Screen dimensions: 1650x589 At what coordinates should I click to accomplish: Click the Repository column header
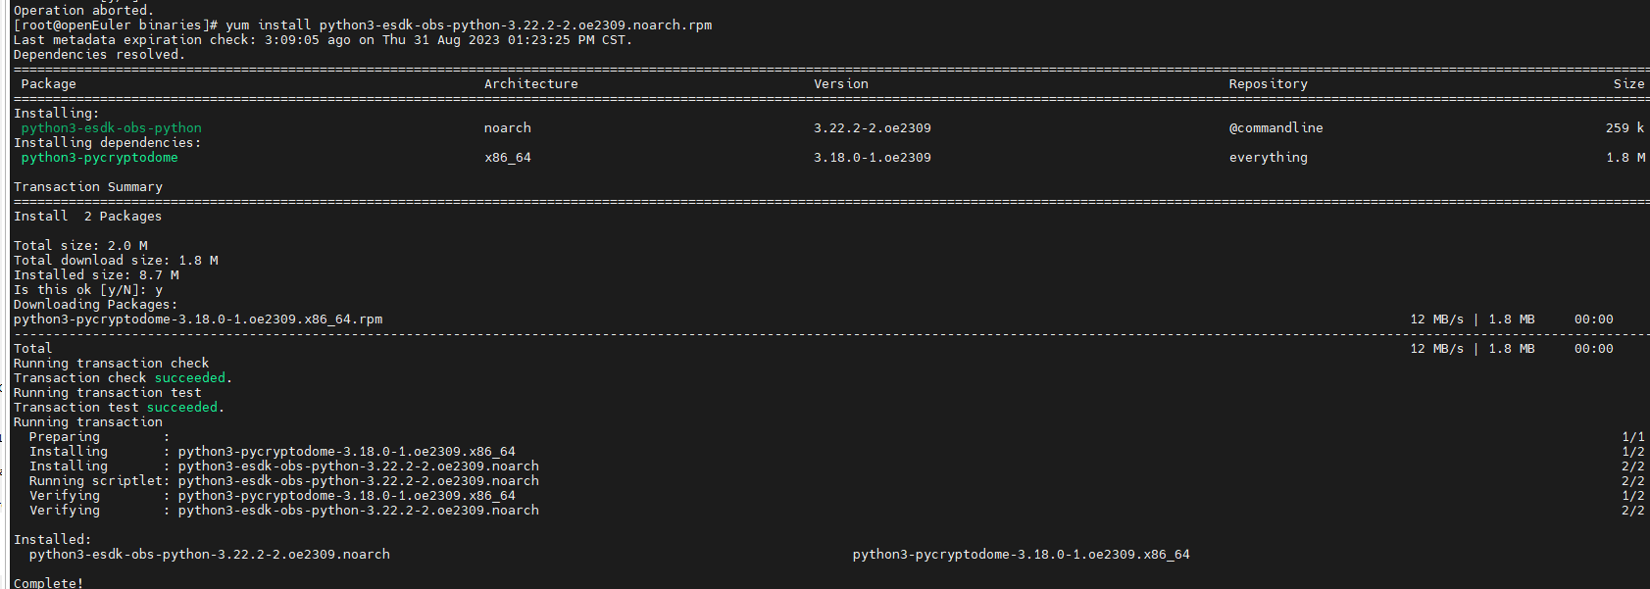(x=1268, y=84)
